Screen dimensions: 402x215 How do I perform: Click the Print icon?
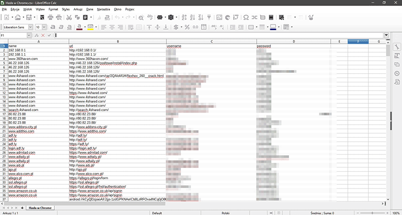pyautogui.click(x=51, y=18)
